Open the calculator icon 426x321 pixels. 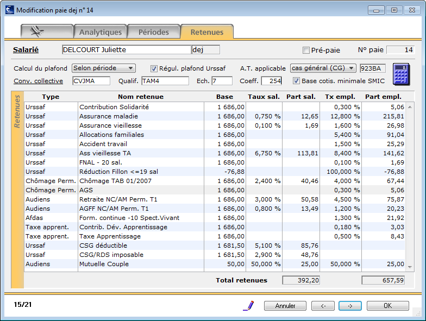[401, 74]
